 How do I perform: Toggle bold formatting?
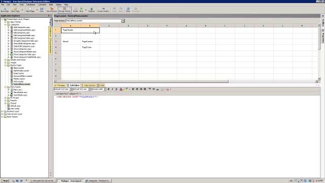108,89
